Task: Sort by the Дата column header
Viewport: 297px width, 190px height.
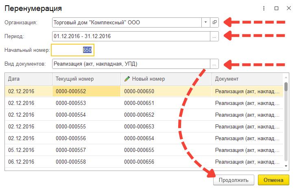Action: coord(28,79)
